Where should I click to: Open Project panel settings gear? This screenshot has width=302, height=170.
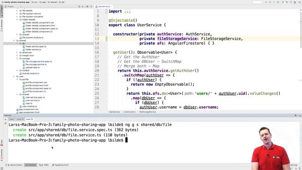pyautogui.click(x=87, y=7)
